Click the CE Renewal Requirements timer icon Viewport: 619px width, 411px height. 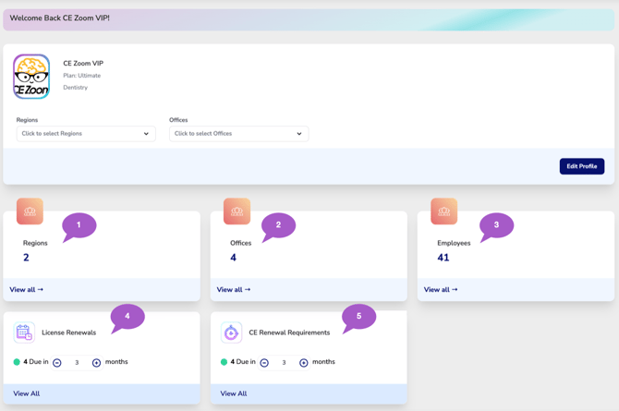tap(231, 332)
